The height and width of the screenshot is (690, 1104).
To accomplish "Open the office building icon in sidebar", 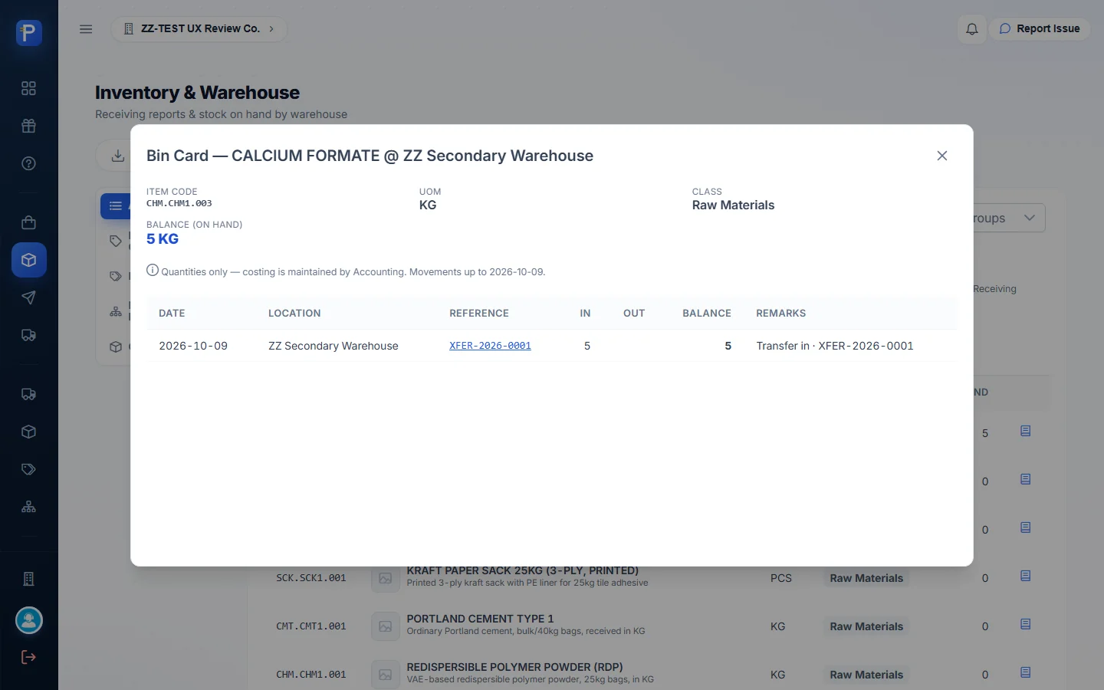I will click(28, 579).
